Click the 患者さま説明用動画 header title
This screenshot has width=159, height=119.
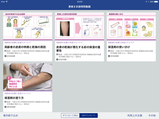point(79,7)
